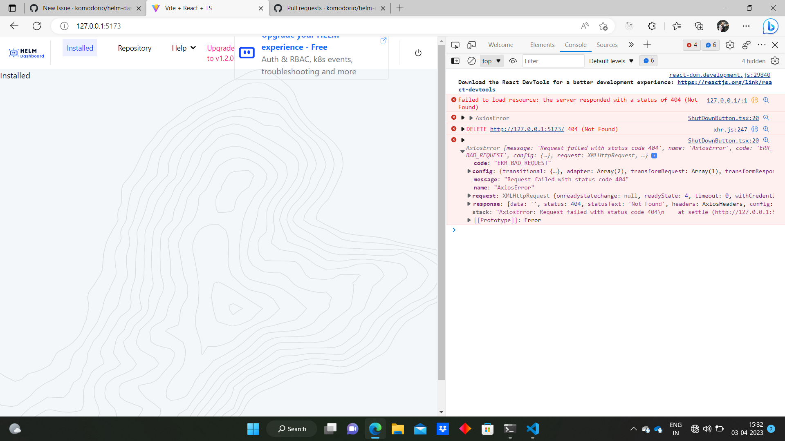
Task: Select the inspect element tool in DevTools
Action: click(455, 45)
